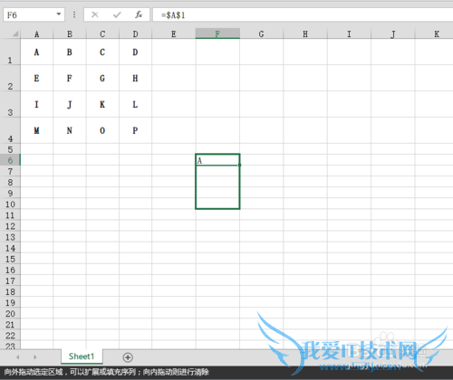Click the fill handle of cell F6
The width and height of the screenshot is (453, 380).
point(239,165)
